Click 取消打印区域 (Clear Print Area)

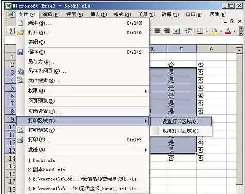pyautogui.click(x=181, y=131)
